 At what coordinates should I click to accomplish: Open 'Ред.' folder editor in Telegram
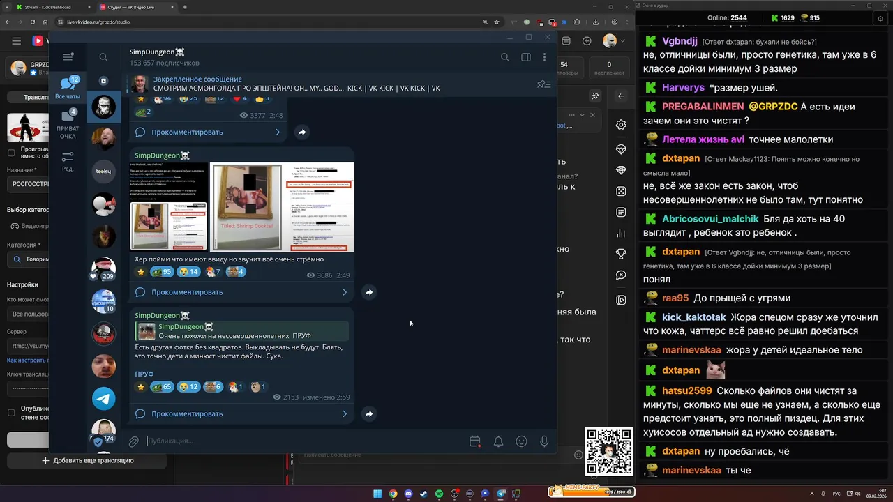[x=68, y=161]
